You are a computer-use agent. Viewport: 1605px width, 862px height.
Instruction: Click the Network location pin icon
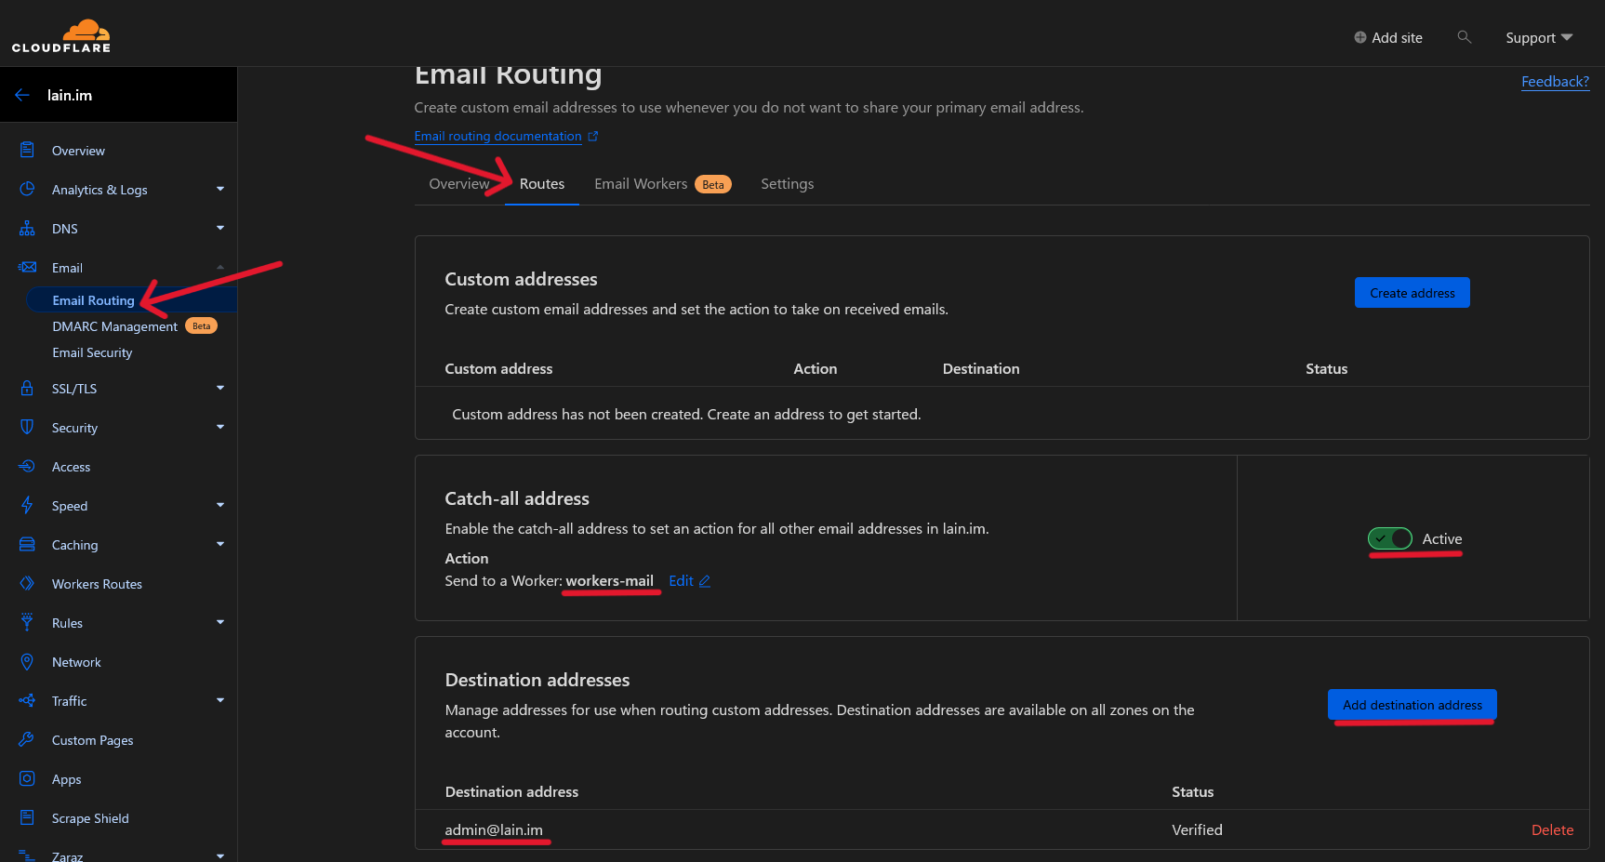[x=27, y=661]
